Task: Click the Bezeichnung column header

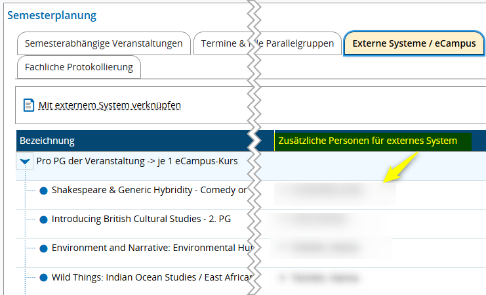Action: pos(47,141)
